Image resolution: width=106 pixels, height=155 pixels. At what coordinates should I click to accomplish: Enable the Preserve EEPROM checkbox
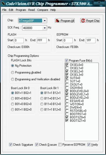click(x=60, y=144)
